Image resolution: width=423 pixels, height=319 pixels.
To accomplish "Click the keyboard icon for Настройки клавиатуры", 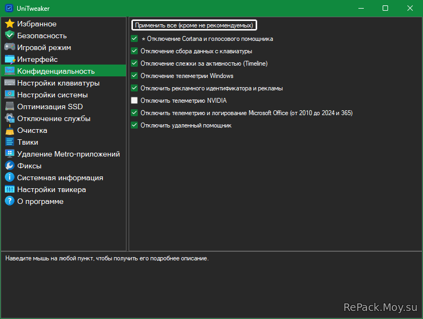I will [x=9, y=83].
